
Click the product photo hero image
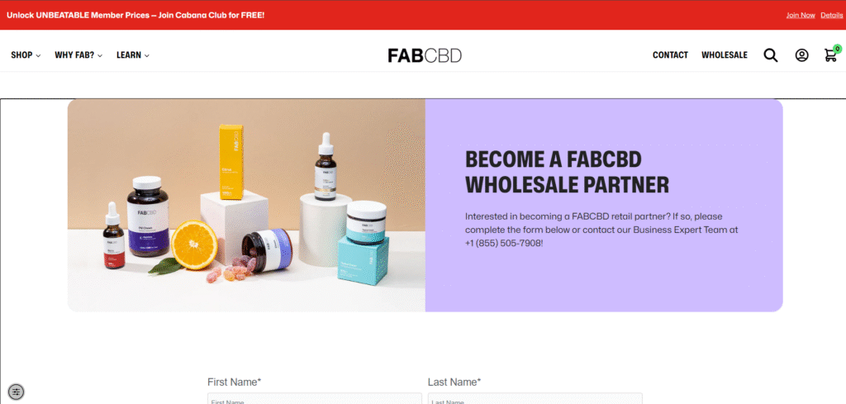[246, 205]
